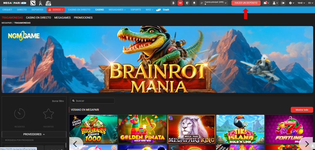This screenshot has height=150, width=315.
Task: Slide game carousel to the right
Action: pos(307,144)
